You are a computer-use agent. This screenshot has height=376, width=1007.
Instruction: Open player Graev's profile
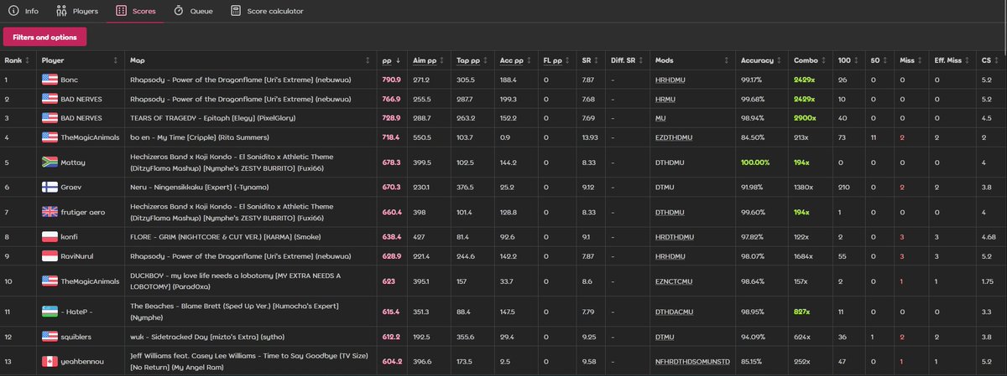point(71,187)
